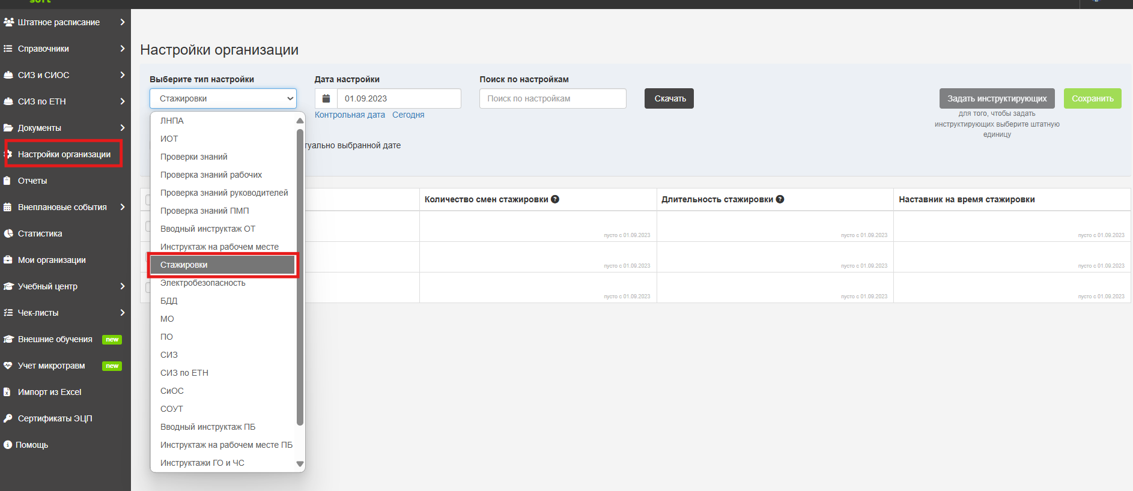This screenshot has height=491, width=1133.
Task: Pick СИЗ по ЕТН in the dropdown list
Action: tap(223, 373)
